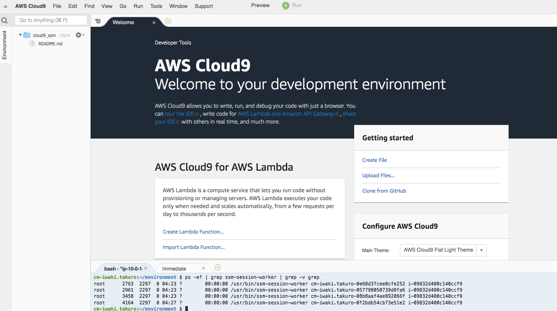Open the Upload Files dialog
The image size is (557, 311).
tap(378, 175)
